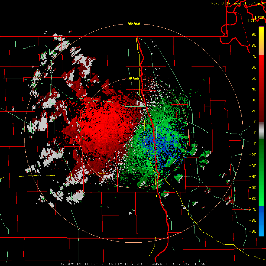This screenshot has width=266, height=266.
Task: Click the -80 value on velocity scale
Action: click(x=253, y=220)
